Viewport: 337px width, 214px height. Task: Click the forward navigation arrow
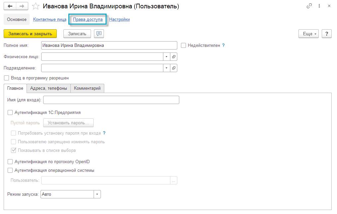22,6
